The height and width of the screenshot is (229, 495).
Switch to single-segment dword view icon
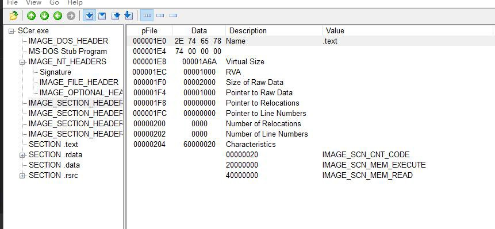coord(173,15)
